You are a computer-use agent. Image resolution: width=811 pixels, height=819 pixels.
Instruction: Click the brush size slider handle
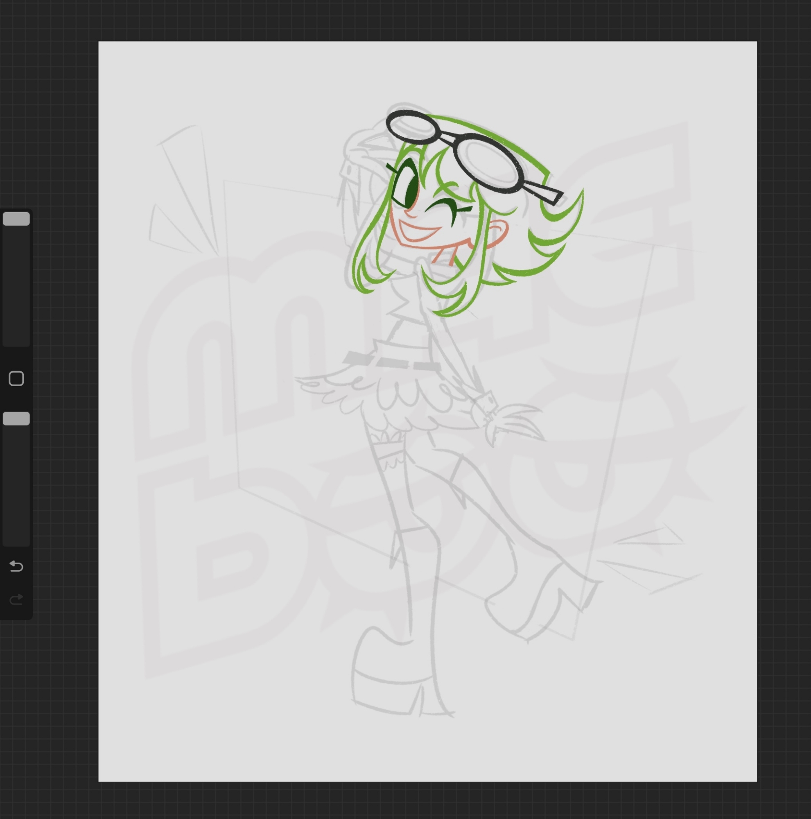pyautogui.click(x=16, y=219)
